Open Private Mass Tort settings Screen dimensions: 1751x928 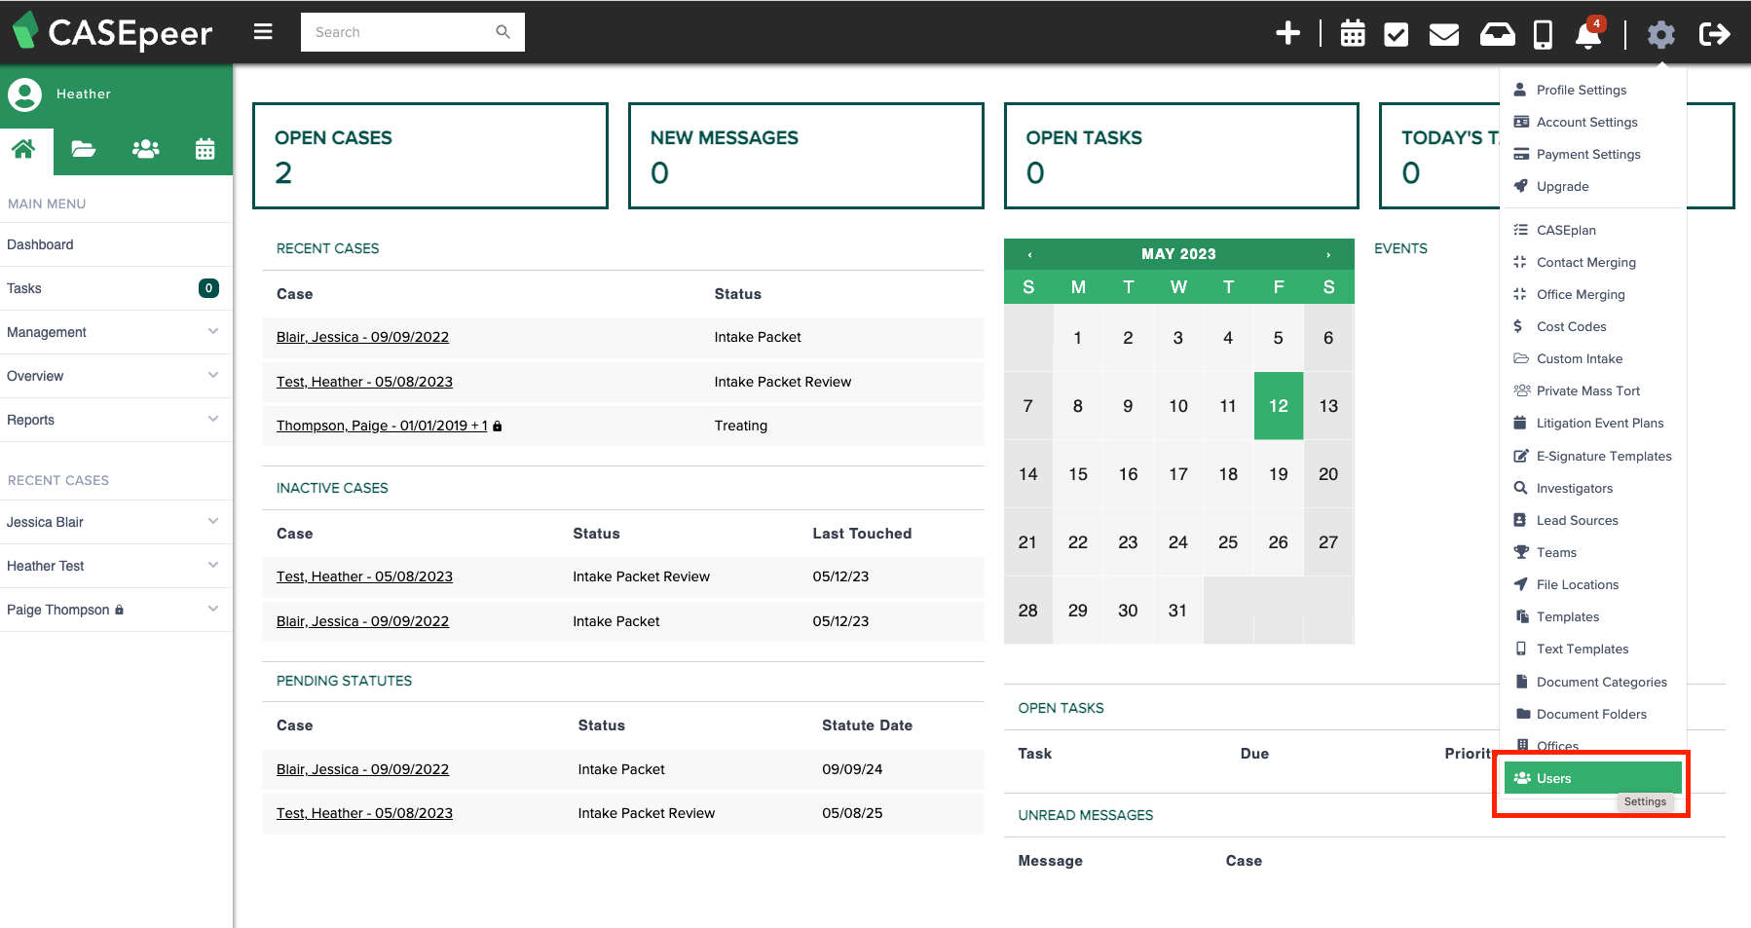point(1593,390)
